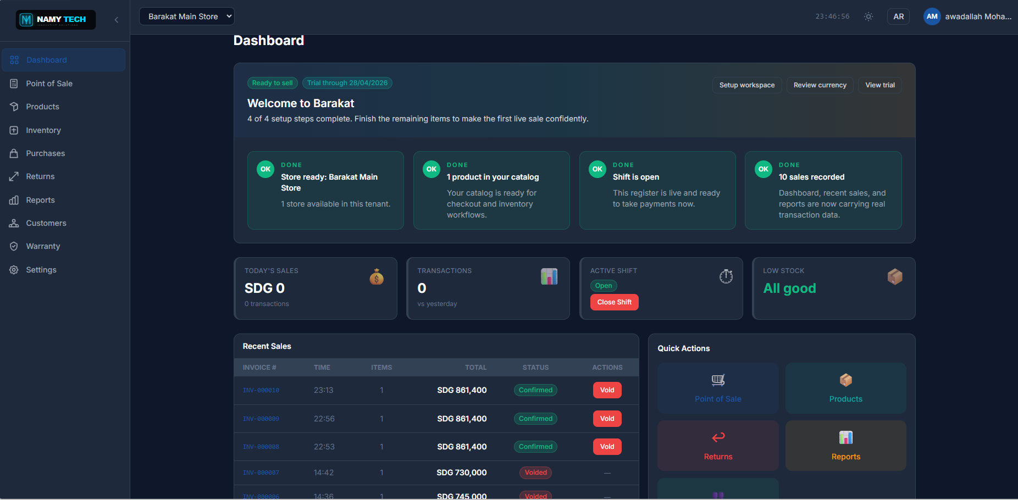The image size is (1018, 500).
Task: Click the OK icon on 10 sales recorded card
Action: [x=763, y=169]
